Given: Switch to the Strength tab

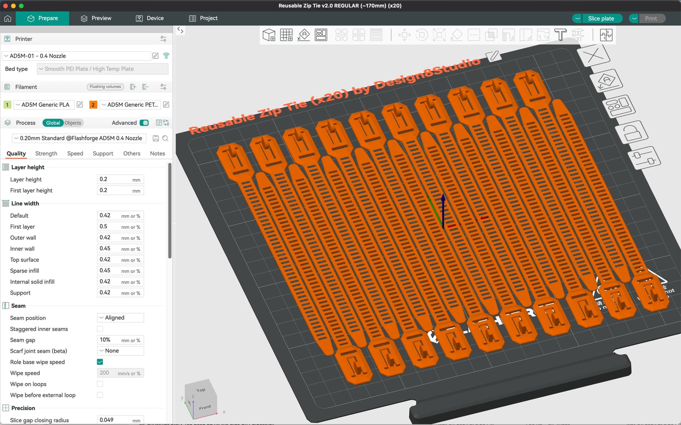Looking at the screenshot, I should point(46,153).
